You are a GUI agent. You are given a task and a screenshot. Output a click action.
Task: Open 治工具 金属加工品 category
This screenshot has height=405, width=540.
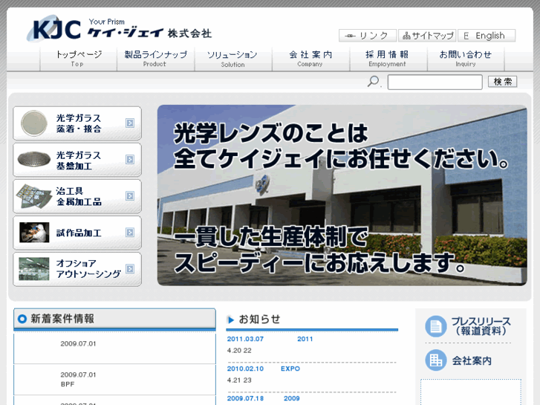click(x=77, y=196)
